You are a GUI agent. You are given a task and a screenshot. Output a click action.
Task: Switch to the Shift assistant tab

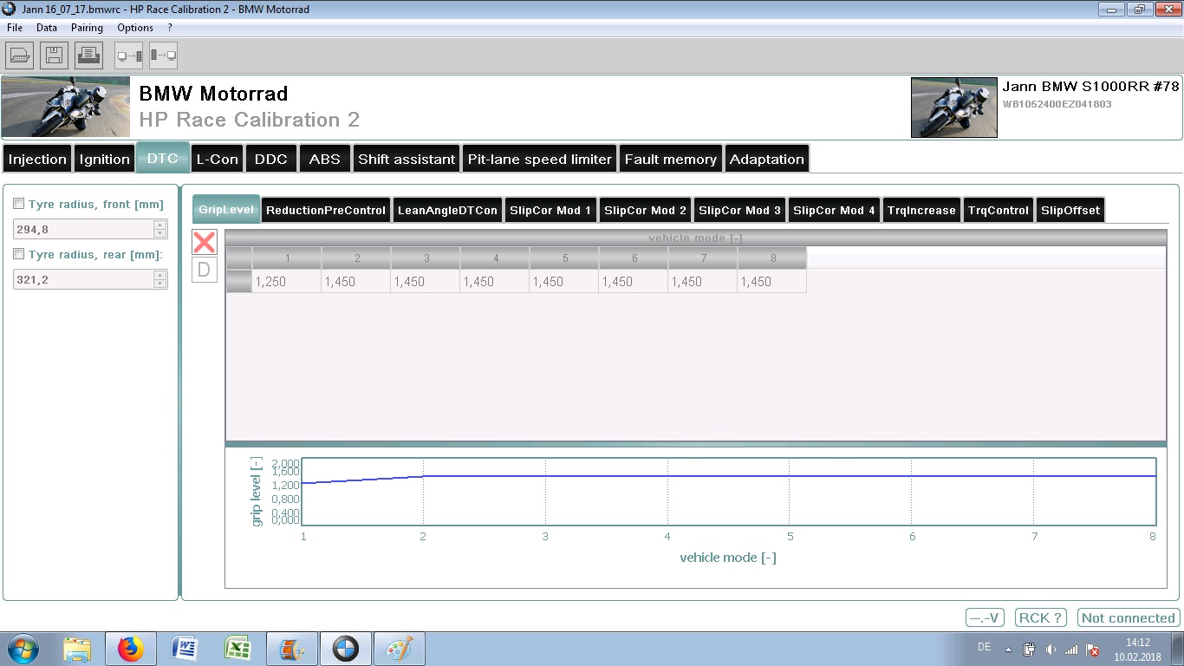(x=407, y=160)
